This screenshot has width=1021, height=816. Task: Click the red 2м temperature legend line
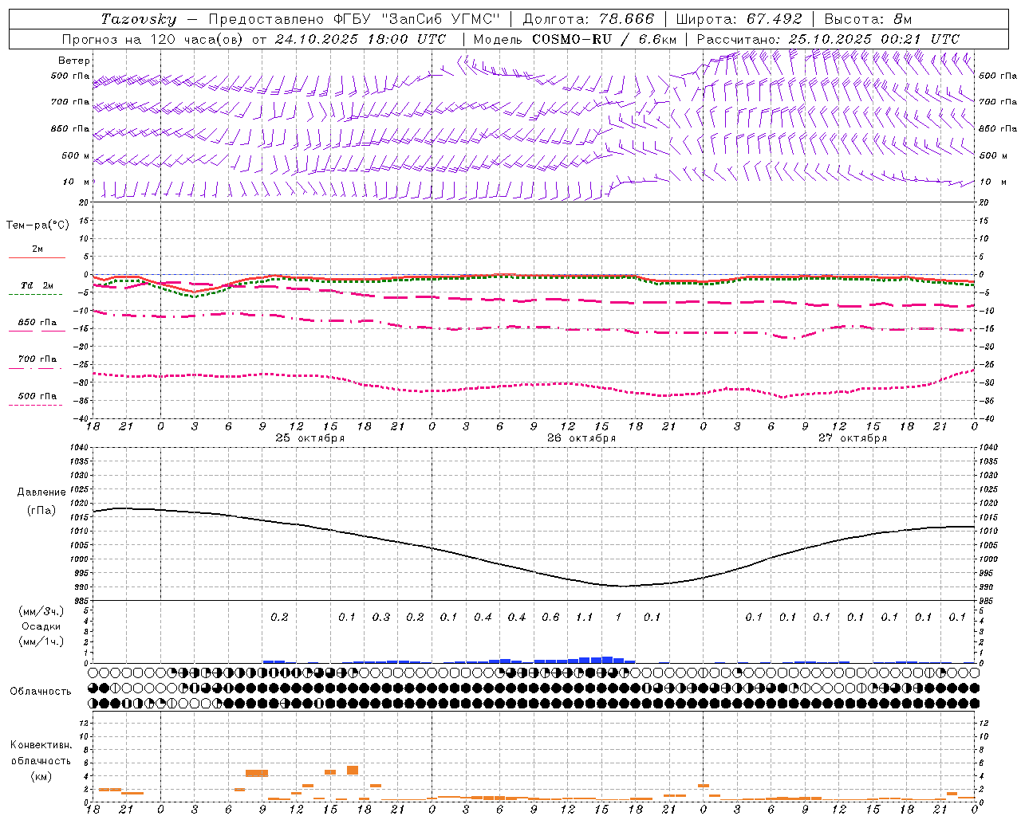tap(37, 257)
